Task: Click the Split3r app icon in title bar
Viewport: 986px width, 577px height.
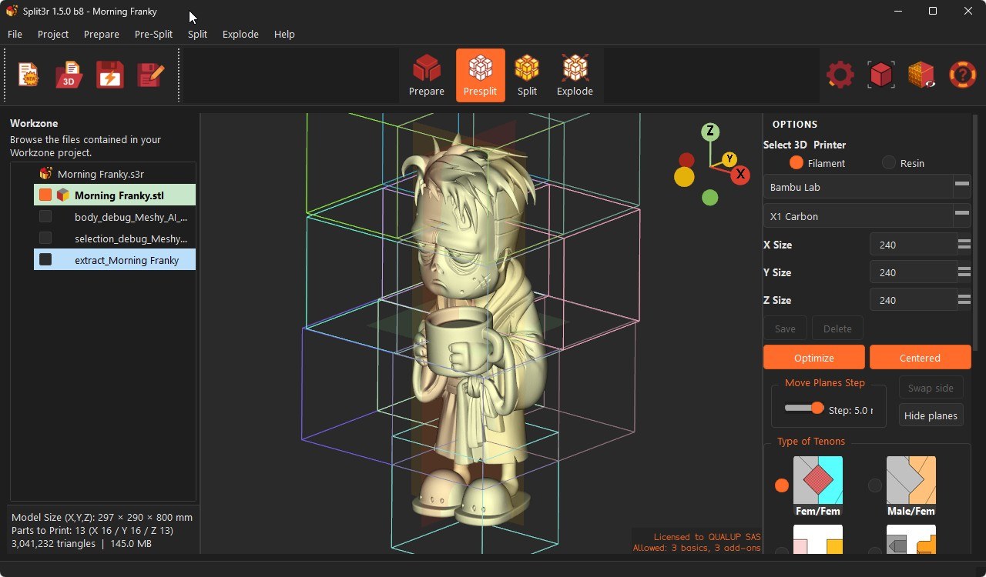Action: click(x=12, y=11)
